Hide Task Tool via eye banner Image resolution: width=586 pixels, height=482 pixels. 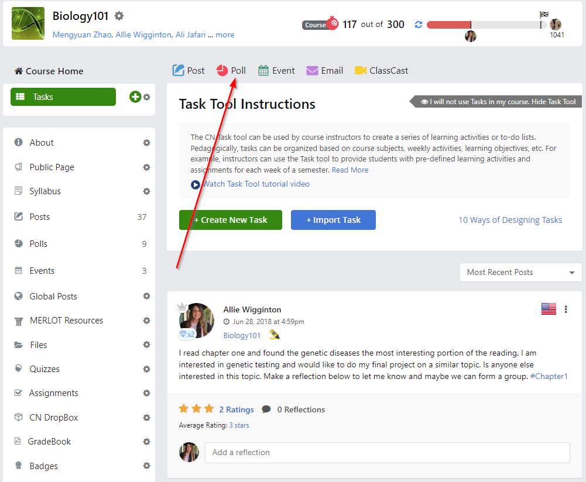(496, 102)
